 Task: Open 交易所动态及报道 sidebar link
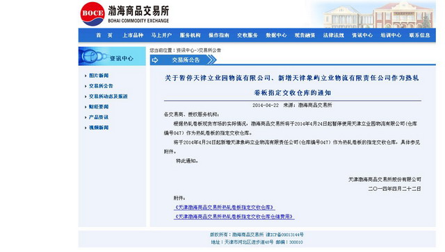[x=108, y=96]
